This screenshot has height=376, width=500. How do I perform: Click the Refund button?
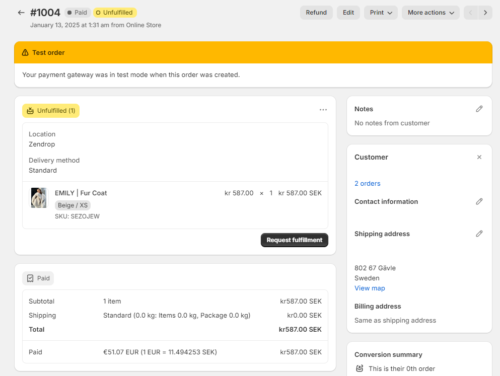pos(316,13)
